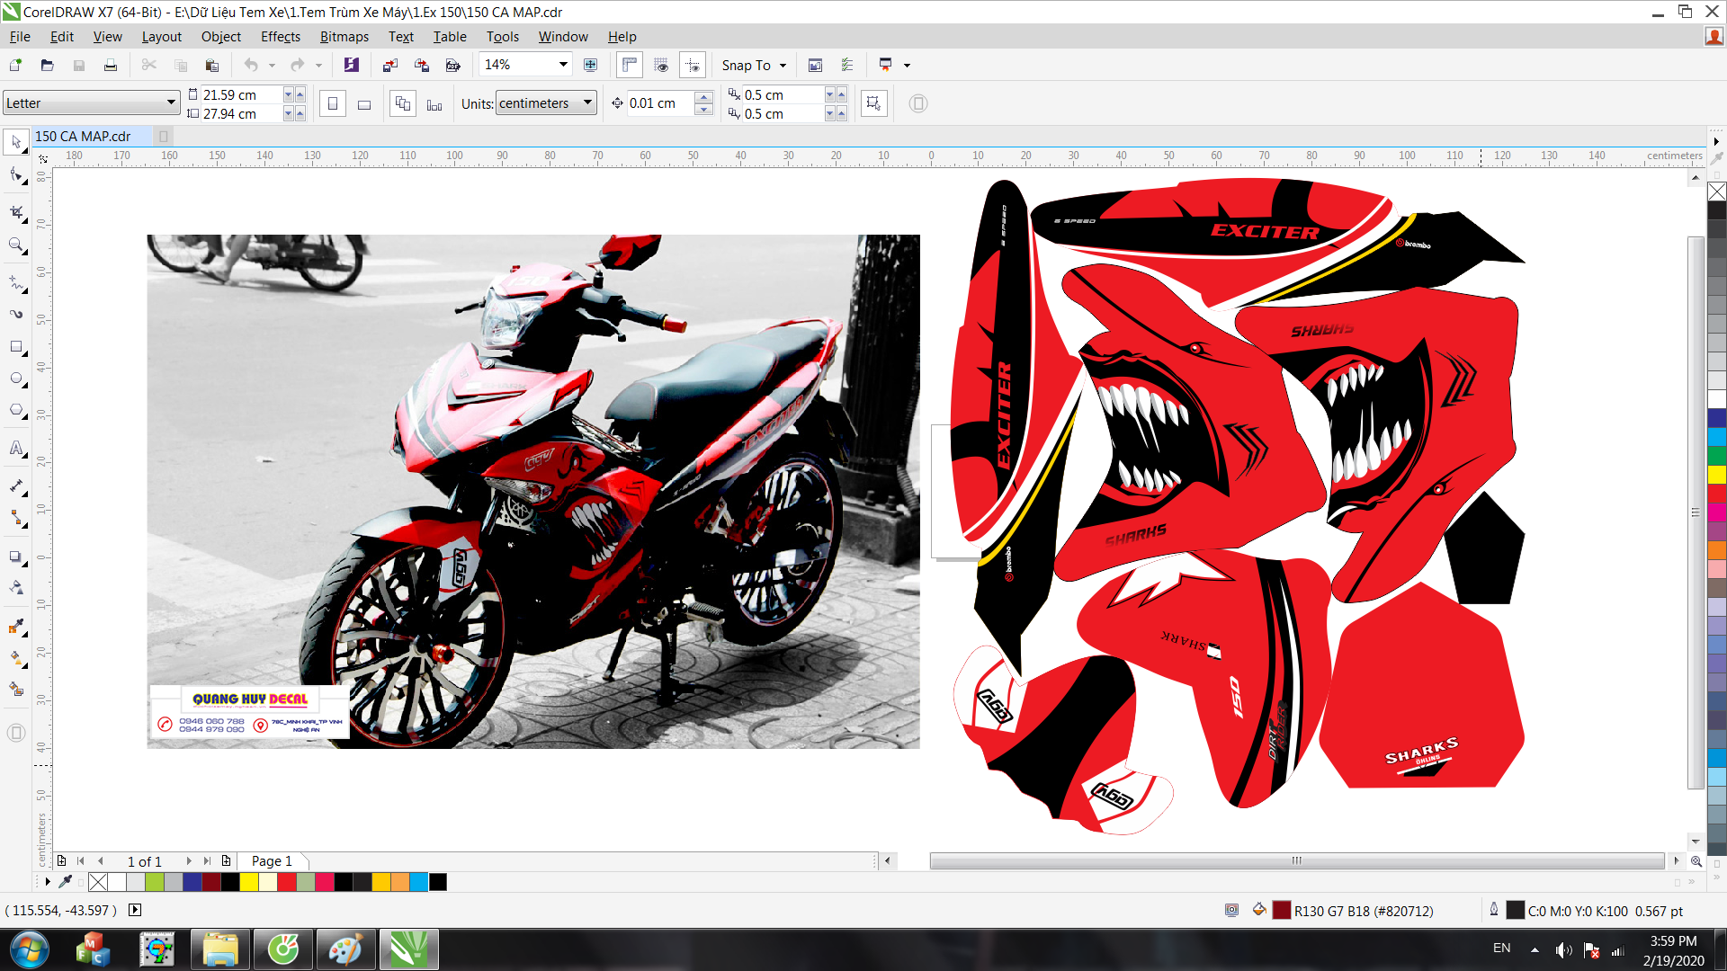Select the Smart Fill tool
Viewport: 1727px width, 971px height.
tap(16, 690)
